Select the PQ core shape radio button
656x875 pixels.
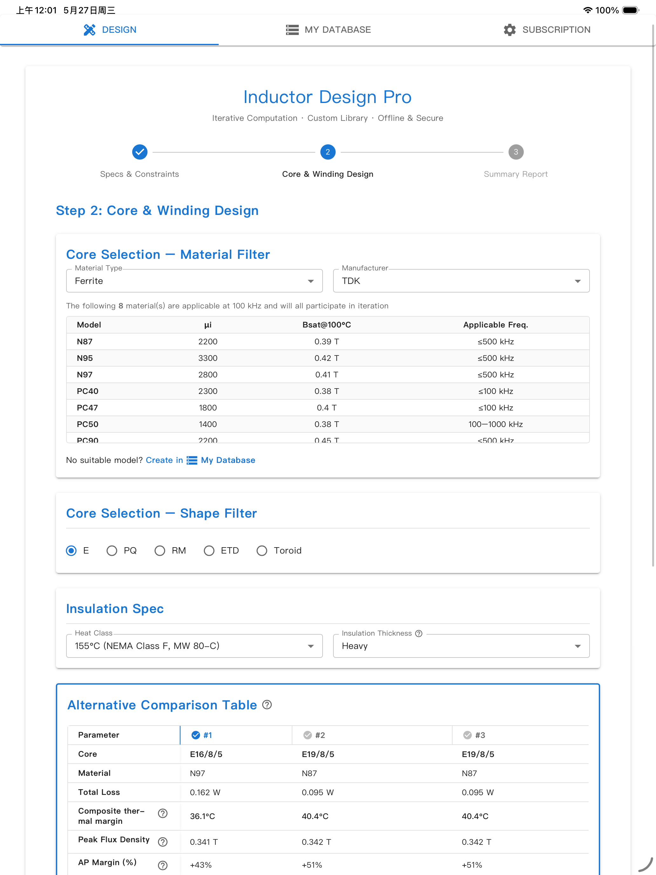(112, 551)
